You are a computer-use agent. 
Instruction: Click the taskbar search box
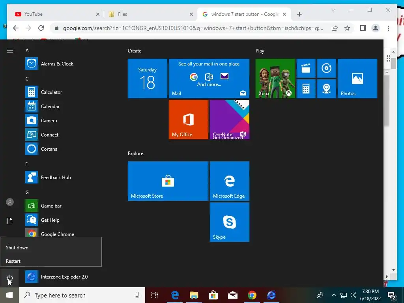coord(82,295)
